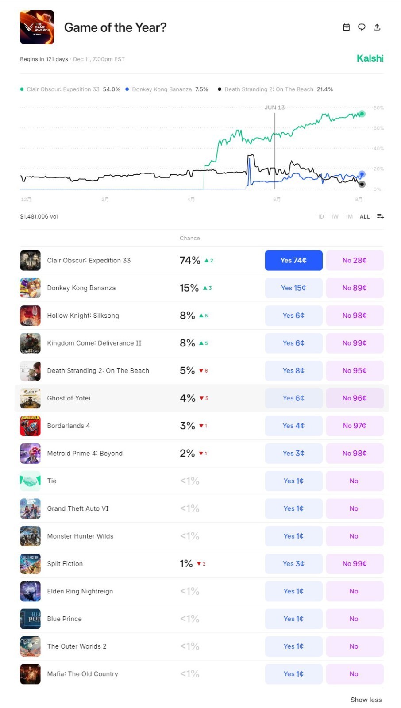Open chart settings icon beside ALL
The height and width of the screenshot is (708, 401).
tap(380, 217)
